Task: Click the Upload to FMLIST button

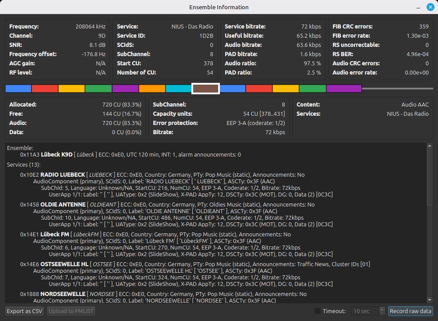Action: pyautogui.click(x=71, y=311)
